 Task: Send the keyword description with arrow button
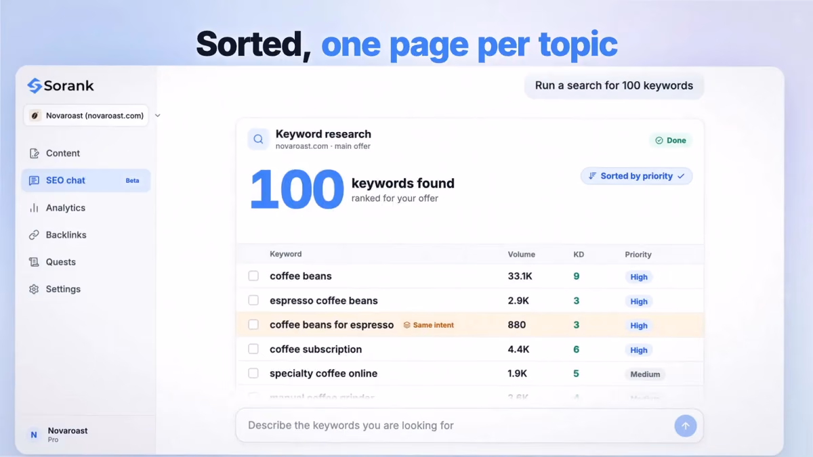point(685,426)
